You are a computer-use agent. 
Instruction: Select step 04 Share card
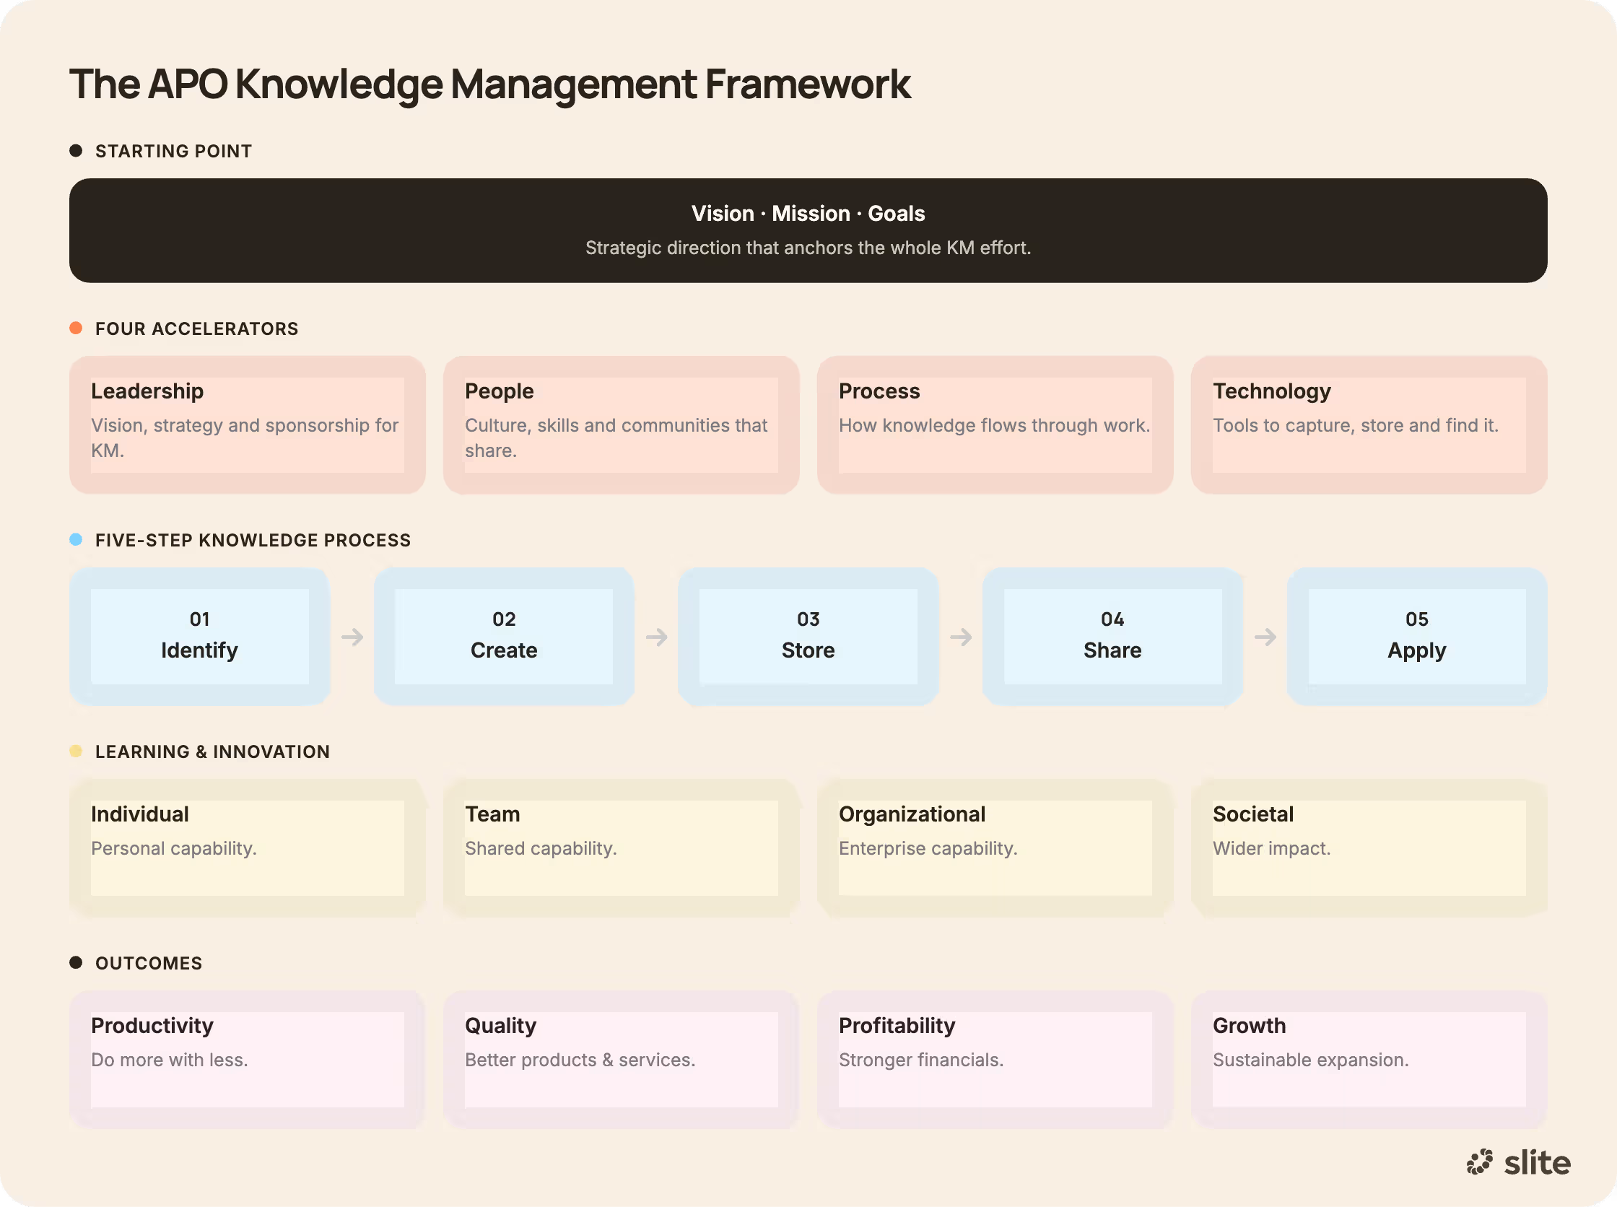[1113, 637]
